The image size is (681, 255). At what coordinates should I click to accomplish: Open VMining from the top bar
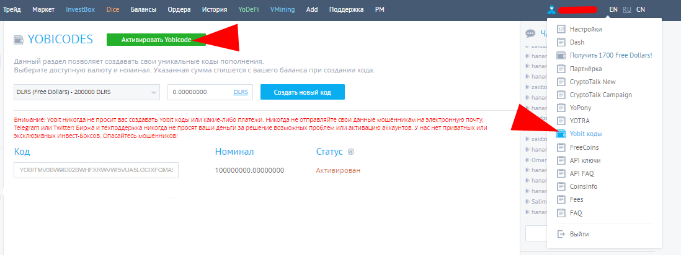[282, 9]
